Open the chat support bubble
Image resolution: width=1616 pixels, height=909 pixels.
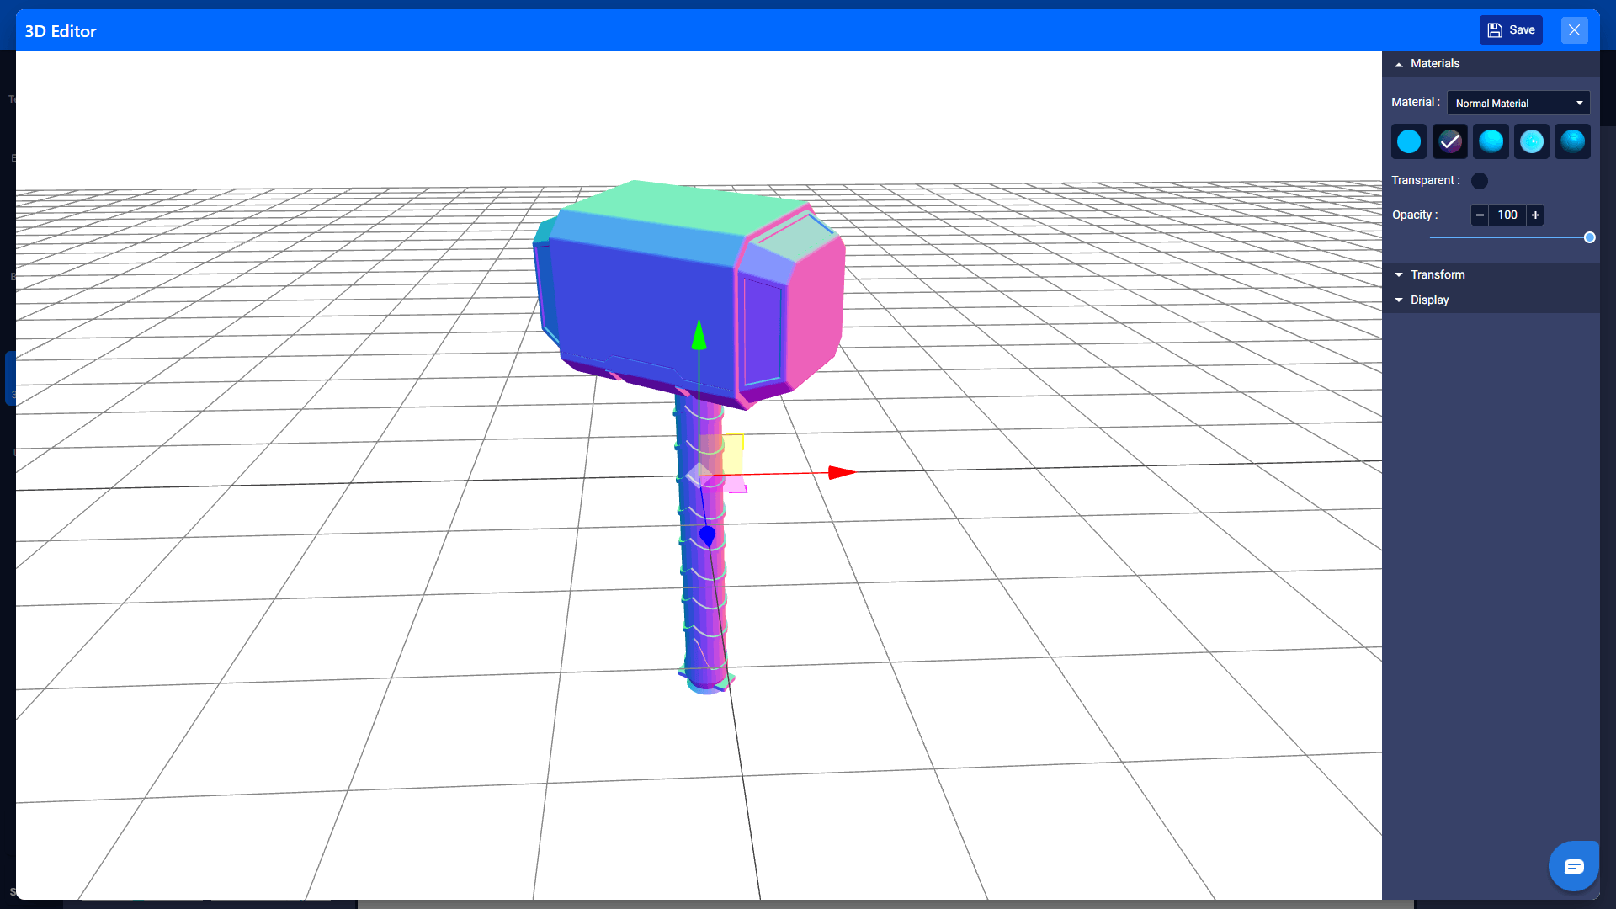tap(1573, 866)
